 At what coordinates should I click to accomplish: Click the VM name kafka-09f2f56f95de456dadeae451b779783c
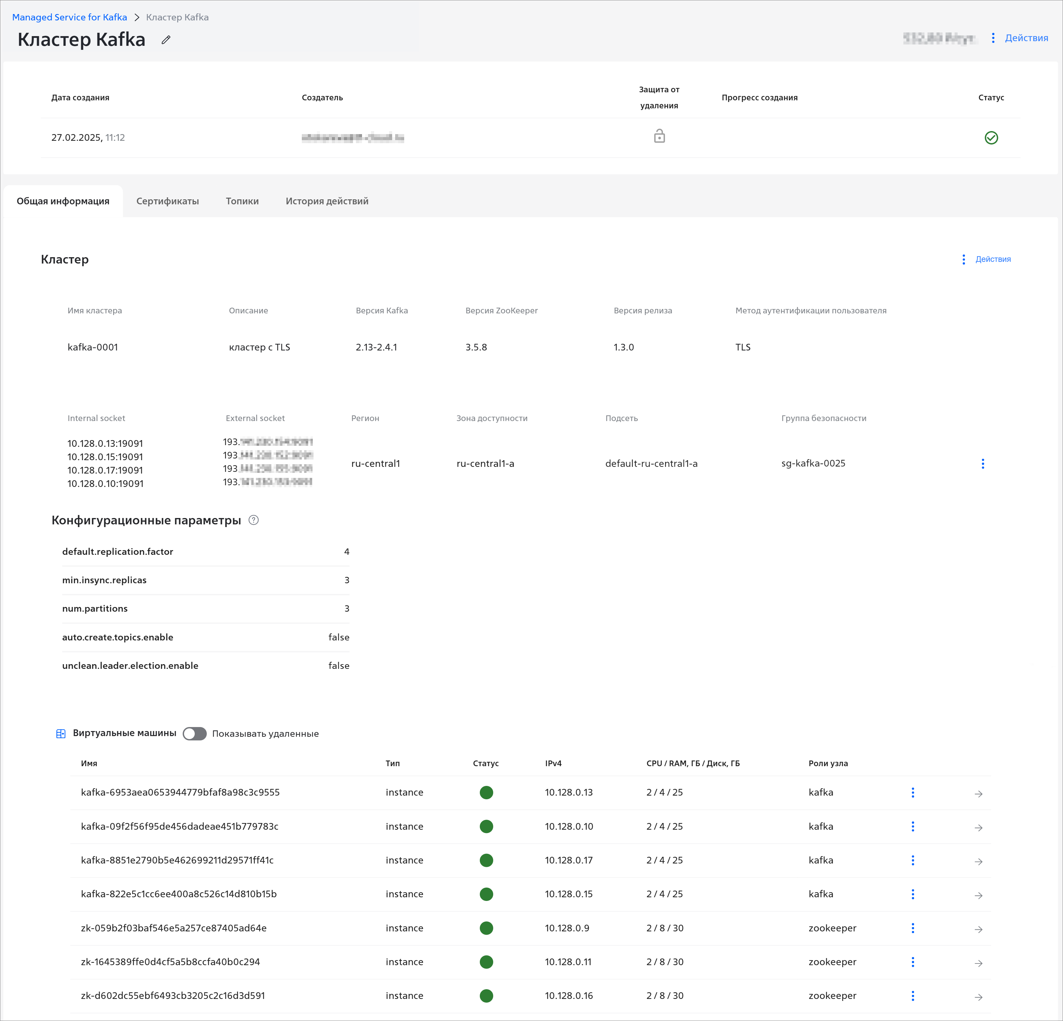[180, 826]
